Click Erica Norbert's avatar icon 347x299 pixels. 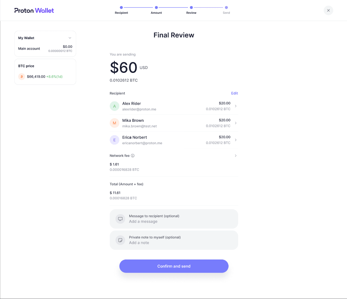[x=114, y=140]
